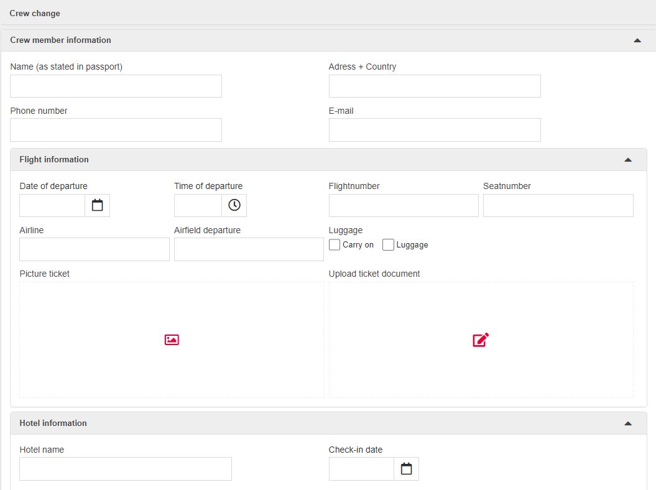Collapse the Flight information panel
Image resolution: width=656 pixels, height=490 pixels.
pos(627,160)
